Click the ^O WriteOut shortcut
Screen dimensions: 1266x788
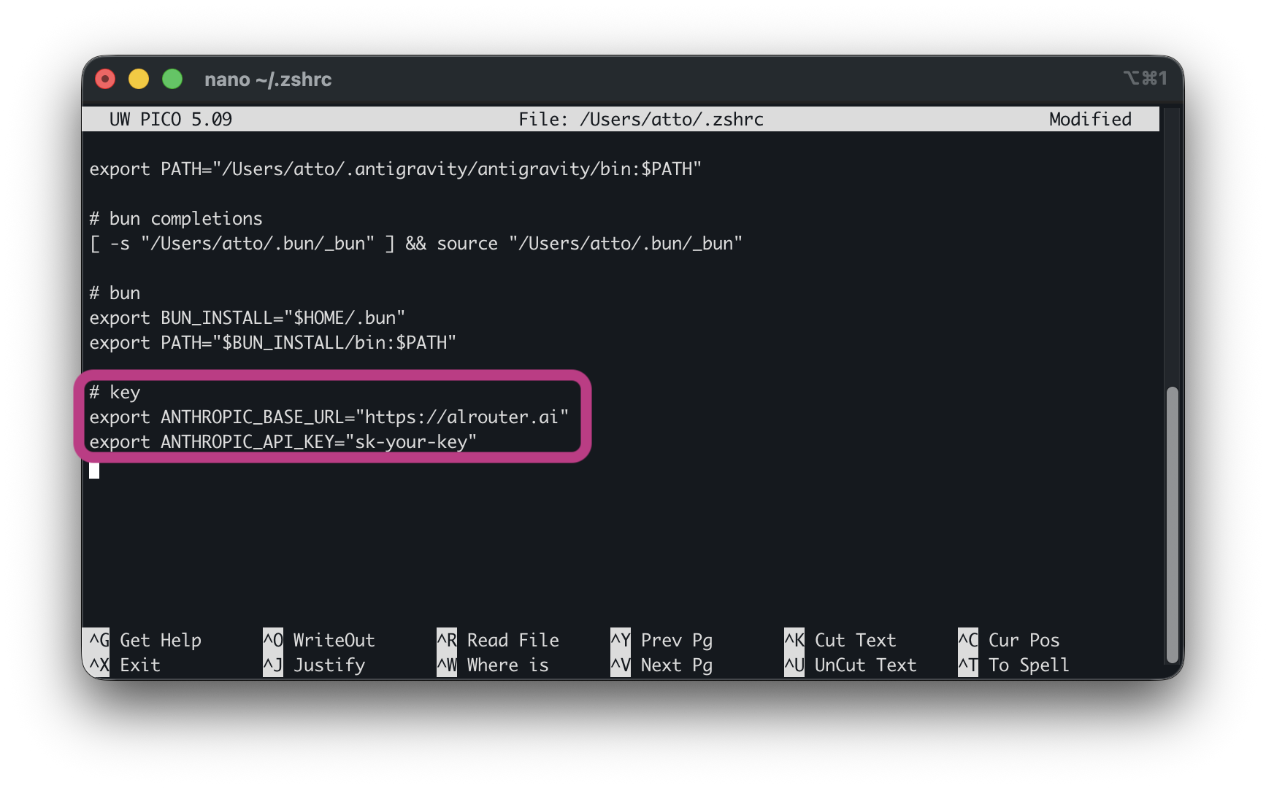click(319, 640)
